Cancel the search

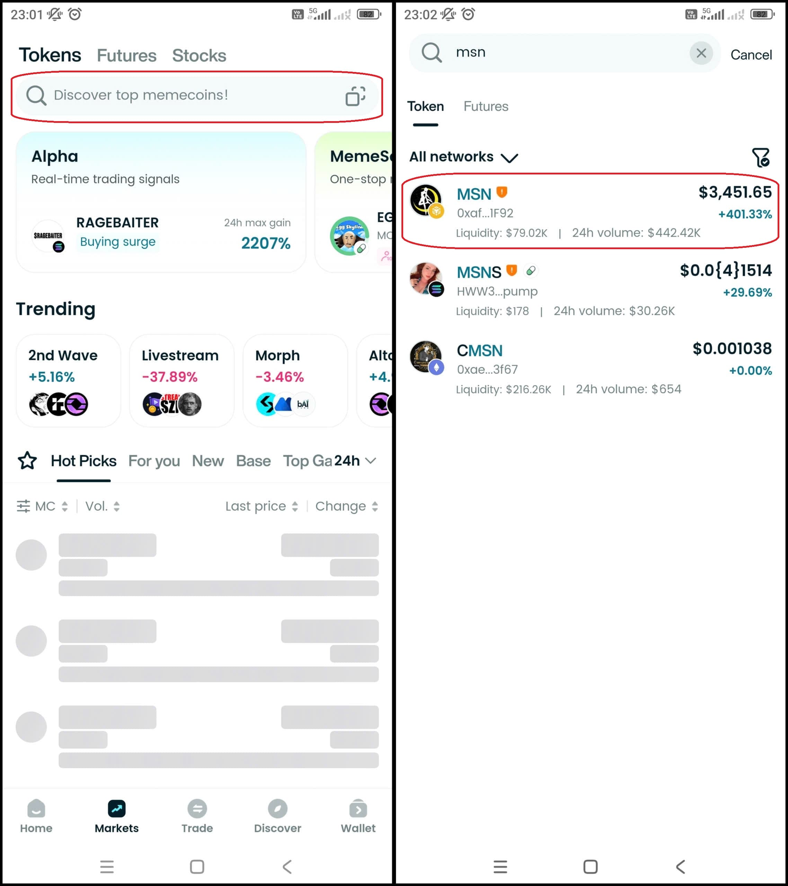[751, 55]
